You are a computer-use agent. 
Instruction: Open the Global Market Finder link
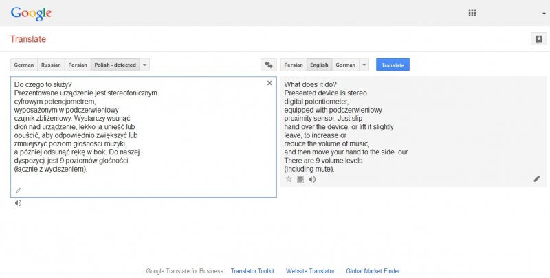[373, 270]
